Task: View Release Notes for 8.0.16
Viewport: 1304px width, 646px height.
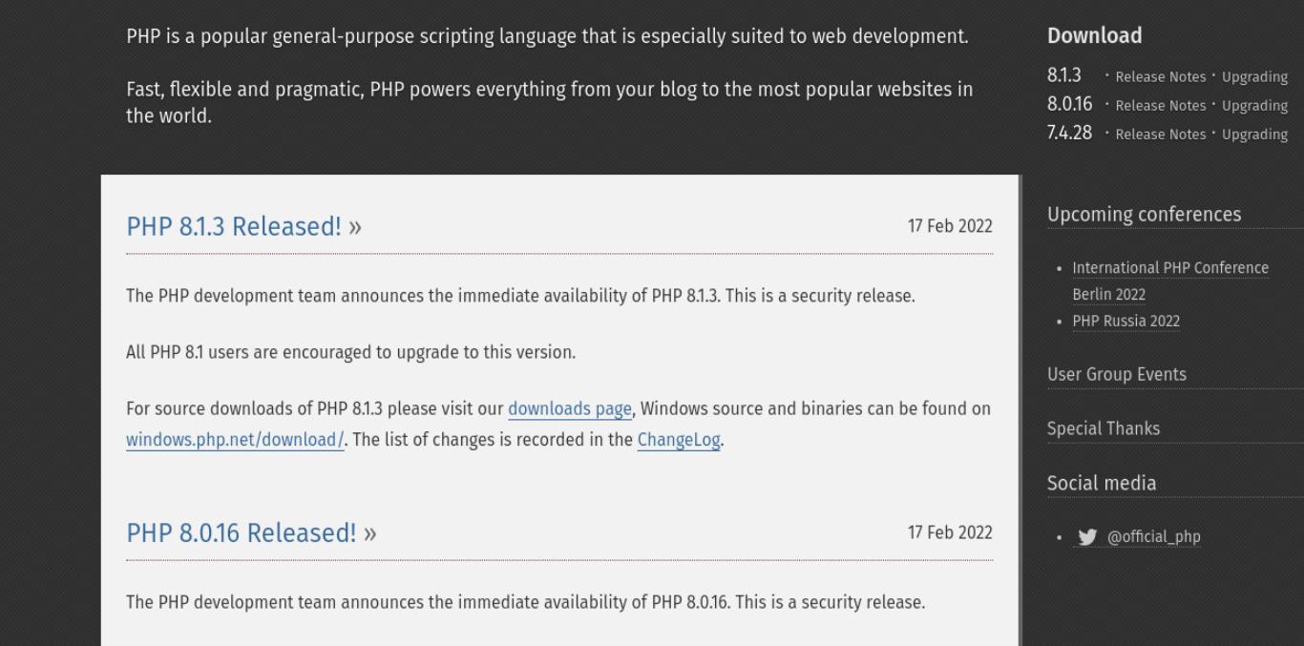Action: tap(1161, 106)
